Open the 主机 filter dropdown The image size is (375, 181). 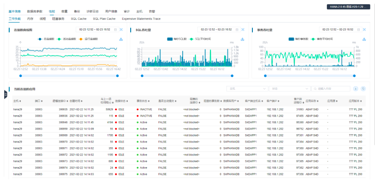click(247, 89)
